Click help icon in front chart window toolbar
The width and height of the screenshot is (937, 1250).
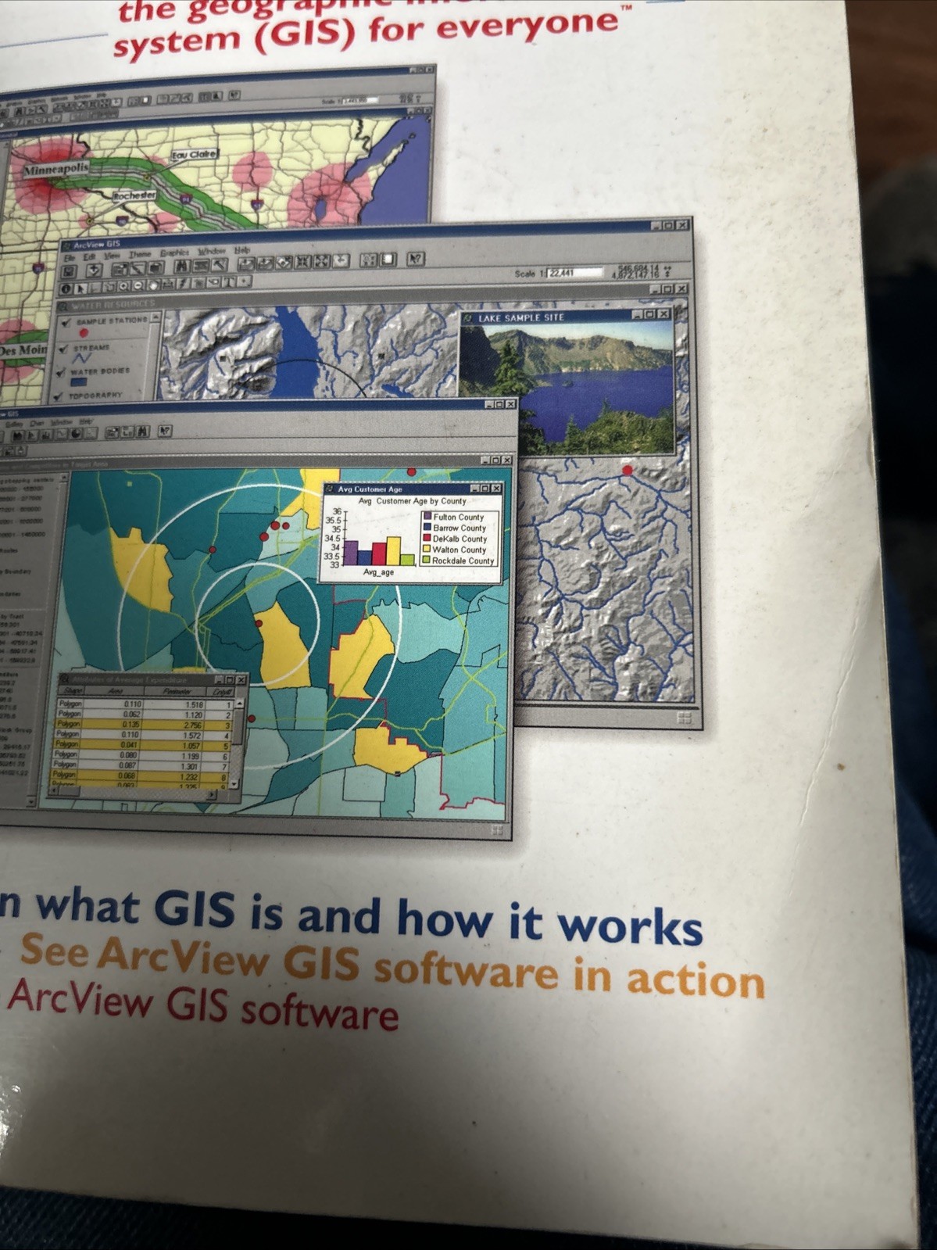[x=165, y=431]
